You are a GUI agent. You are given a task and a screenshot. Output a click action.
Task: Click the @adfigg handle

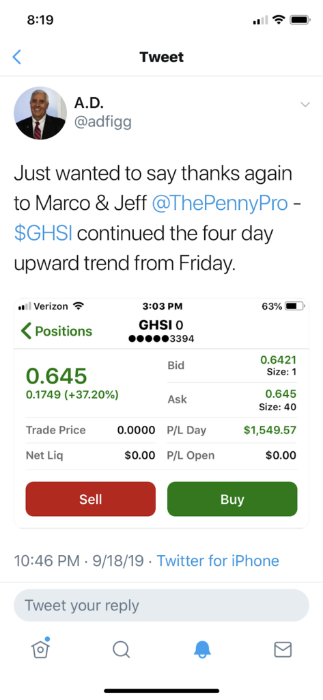tap(102, 122)
